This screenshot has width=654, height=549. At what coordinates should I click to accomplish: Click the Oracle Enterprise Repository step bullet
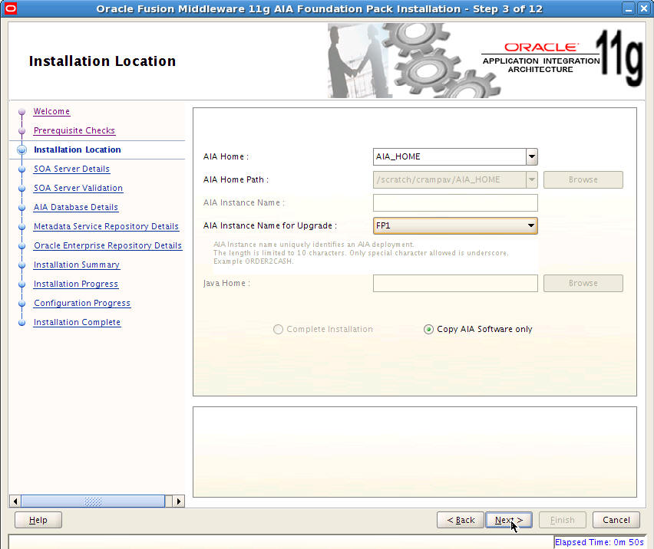point(22,246)
